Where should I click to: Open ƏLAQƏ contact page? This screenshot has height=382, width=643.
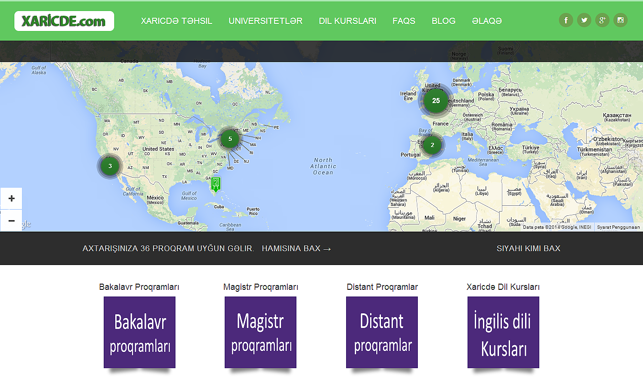tap(487, 21)
